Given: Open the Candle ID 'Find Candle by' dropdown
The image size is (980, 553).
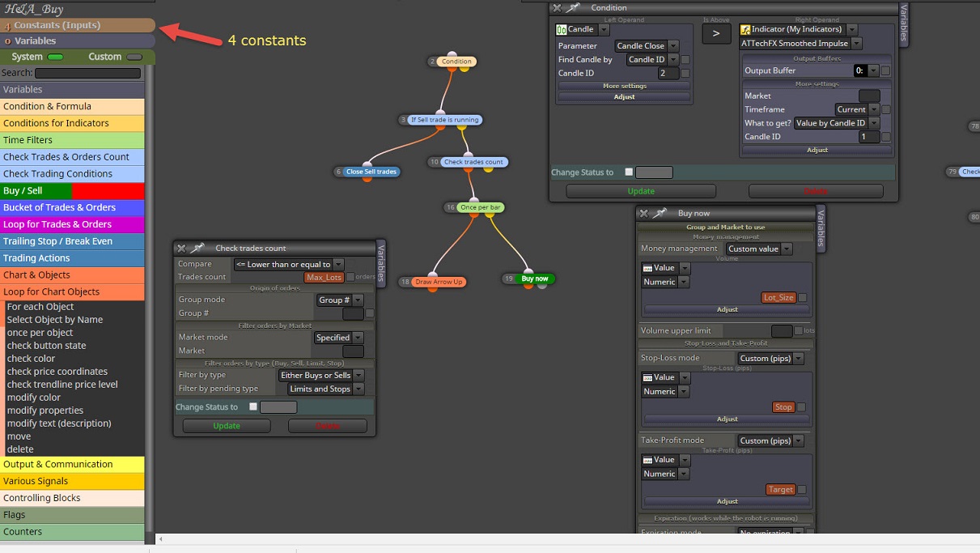Looking at the screenshot, I should tap(653, 59).
